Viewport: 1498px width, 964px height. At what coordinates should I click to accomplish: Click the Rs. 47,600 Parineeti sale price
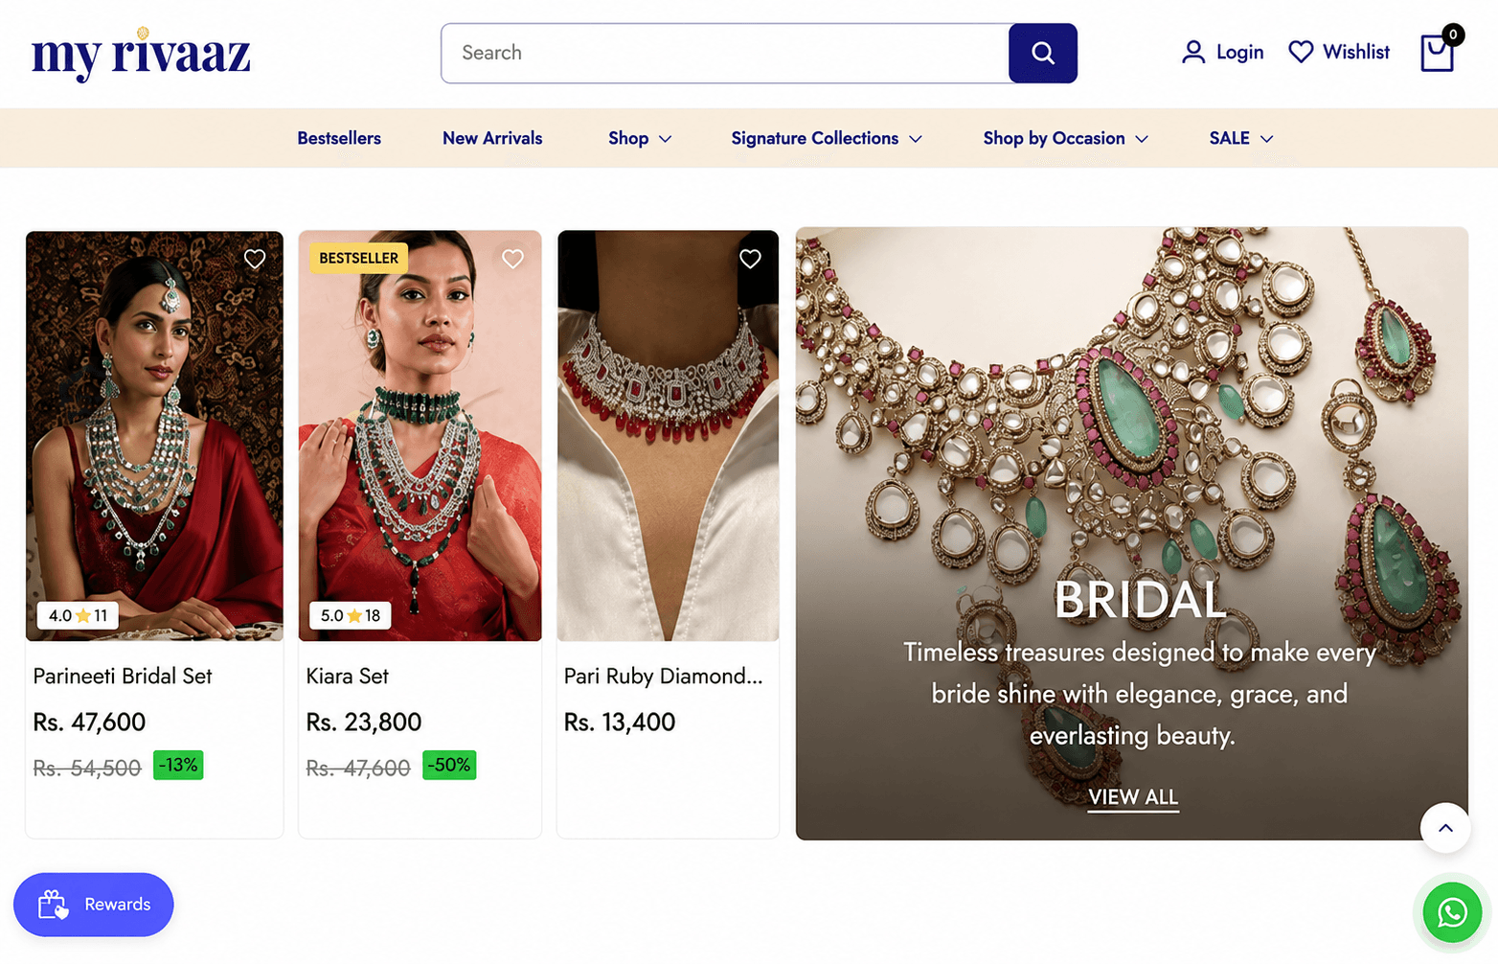click(89, 723)
